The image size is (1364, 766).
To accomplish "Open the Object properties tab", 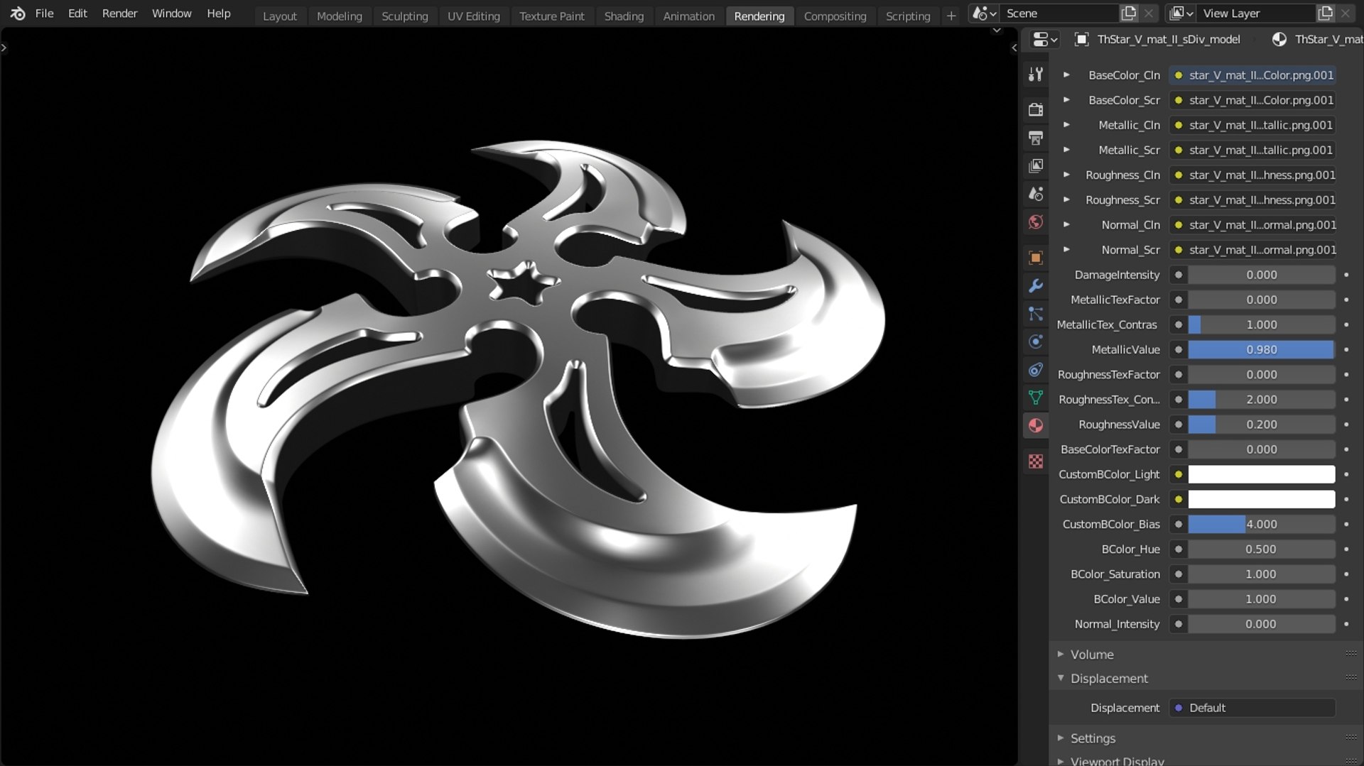I will 1036,258.
